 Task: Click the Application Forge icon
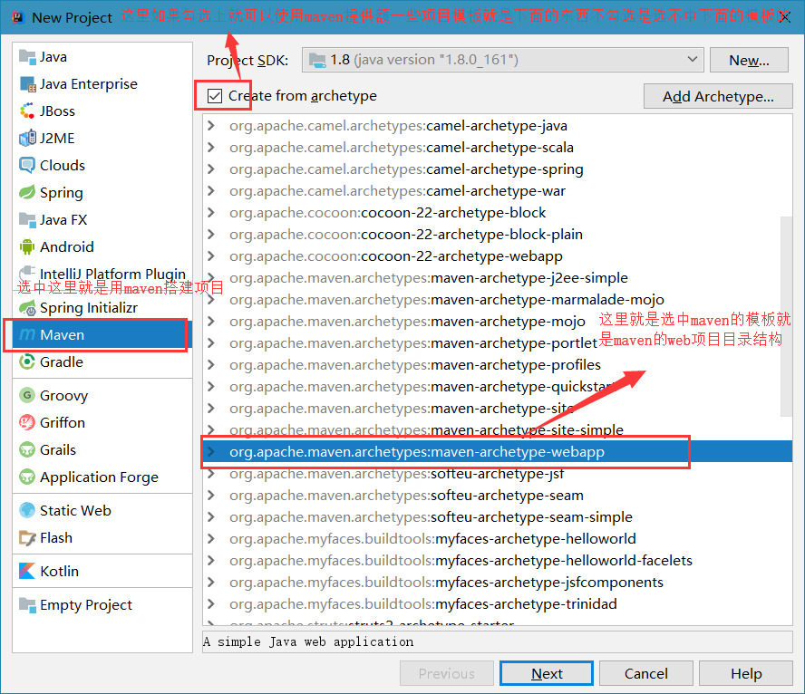(27, 477)
